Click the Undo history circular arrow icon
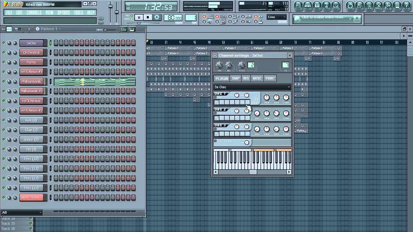The image size is (413, 232). click(350, 5)
